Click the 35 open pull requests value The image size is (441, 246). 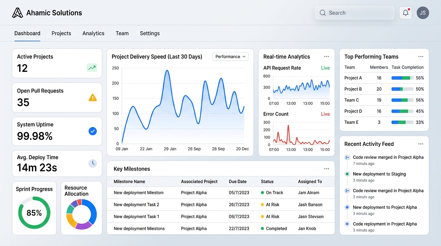[23, 102]
